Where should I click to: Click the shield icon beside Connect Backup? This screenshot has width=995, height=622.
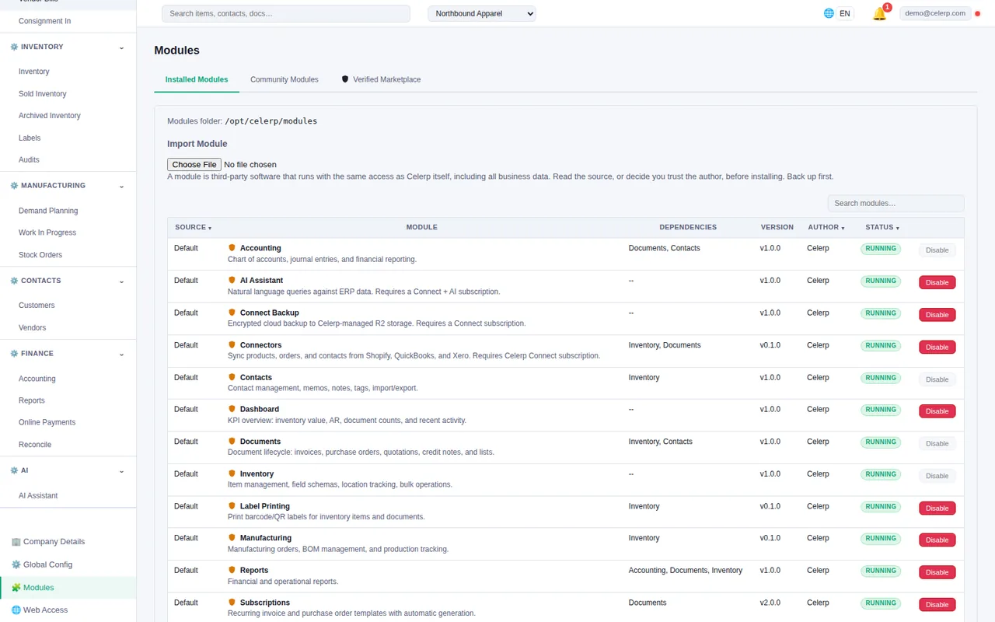(232, 313)
